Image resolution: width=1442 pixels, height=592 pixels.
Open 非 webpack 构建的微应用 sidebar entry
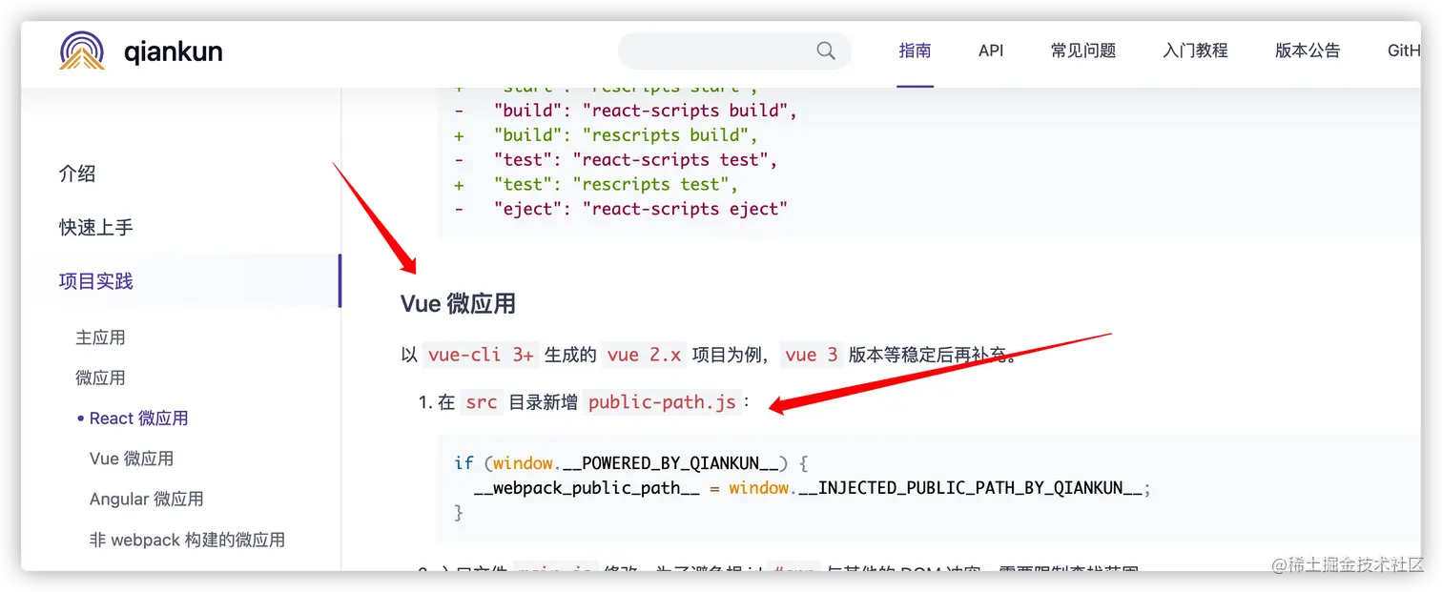point(187,540)
